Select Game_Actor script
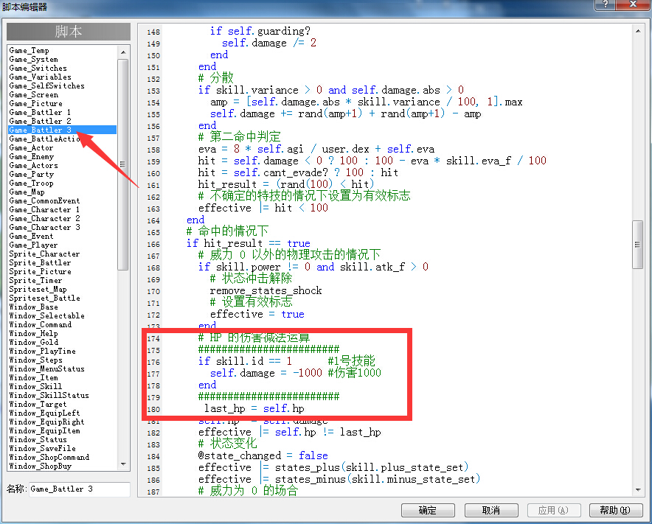This screenshot has height=524, width=652. (31, 147)
